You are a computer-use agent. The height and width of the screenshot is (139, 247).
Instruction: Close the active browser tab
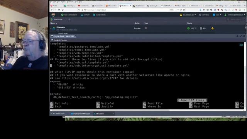pyautogui.click(x=130, y=6)
